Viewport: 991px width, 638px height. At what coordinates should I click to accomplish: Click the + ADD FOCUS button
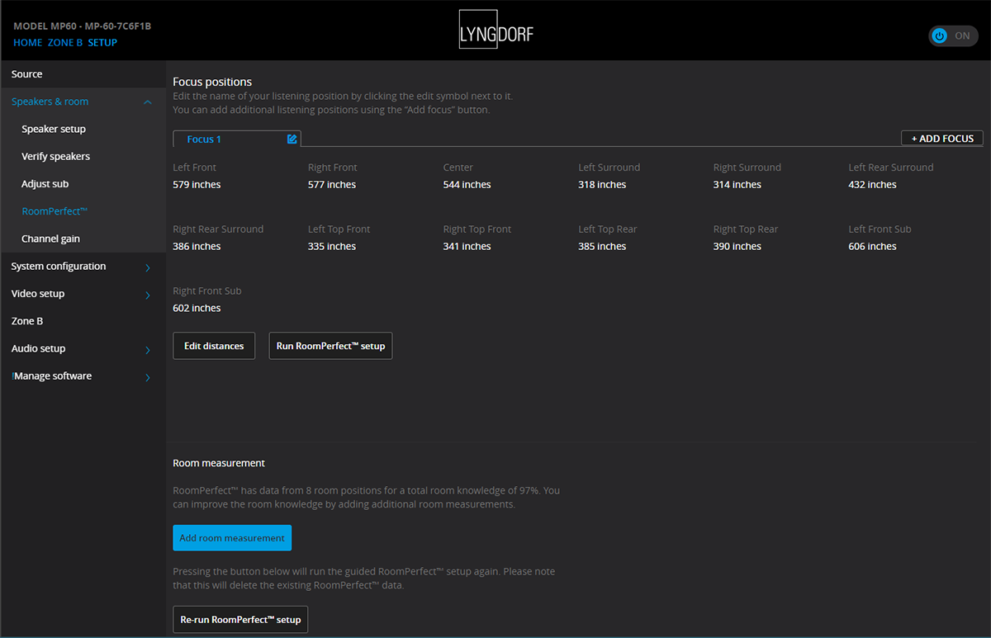[942, 139]
